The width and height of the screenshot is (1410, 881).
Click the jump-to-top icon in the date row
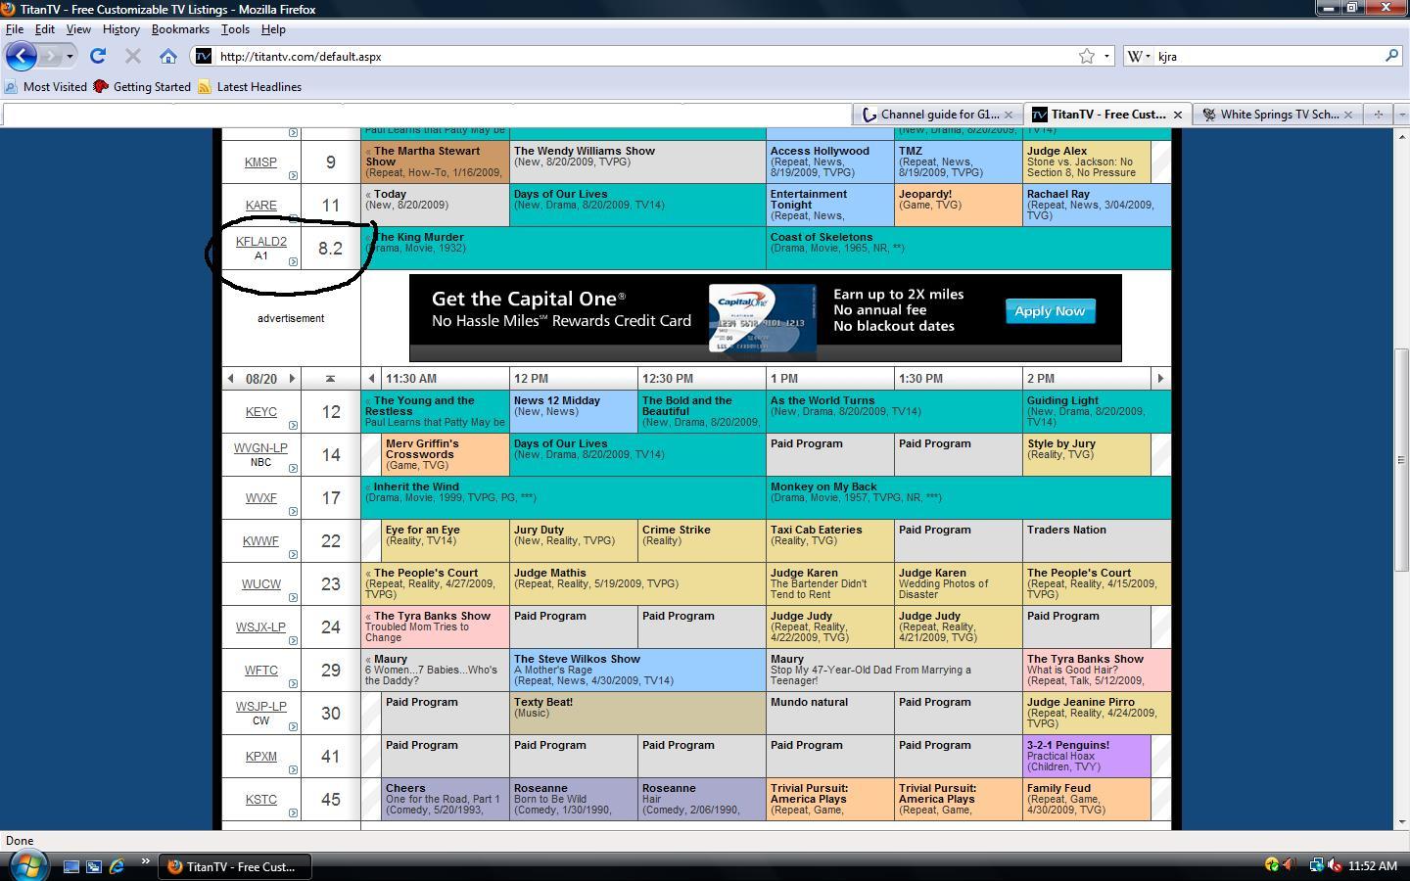330,379
